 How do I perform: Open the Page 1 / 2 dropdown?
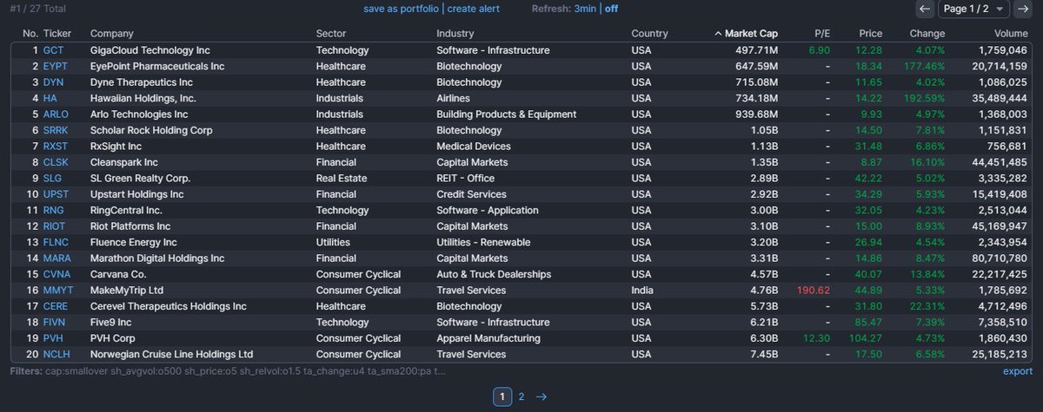974,9
